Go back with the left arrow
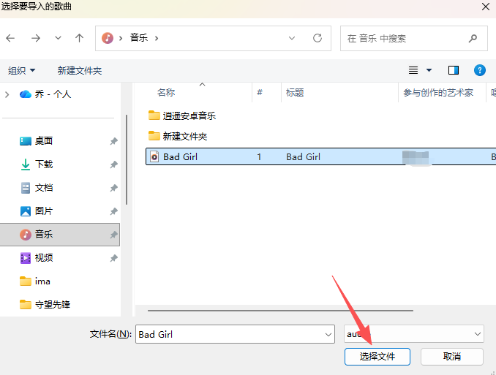 (10, 38)
